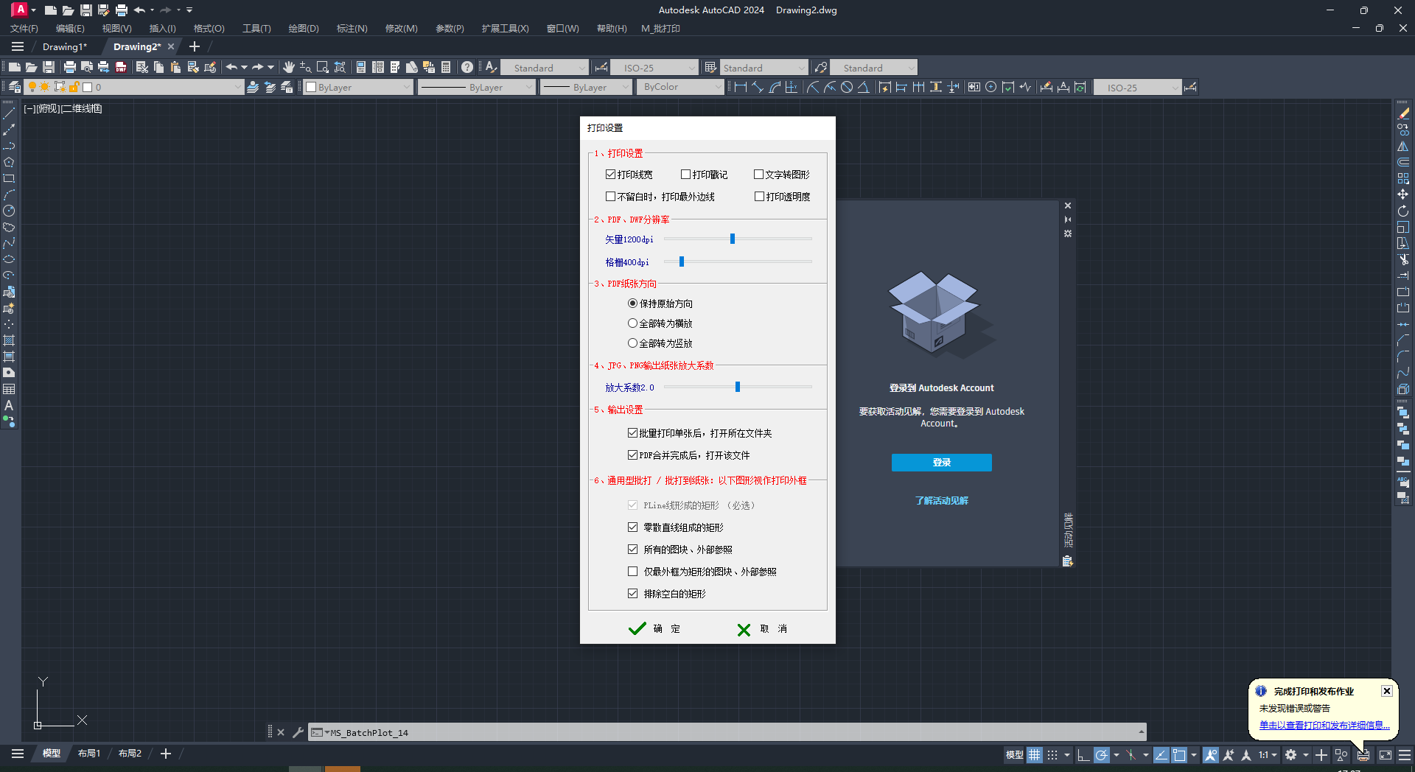The width and height of the screenshot is (1415, 772).
Task: Check 仅最外框为矩形的图块、外部参照 option
Action: (x=632, y=572)
